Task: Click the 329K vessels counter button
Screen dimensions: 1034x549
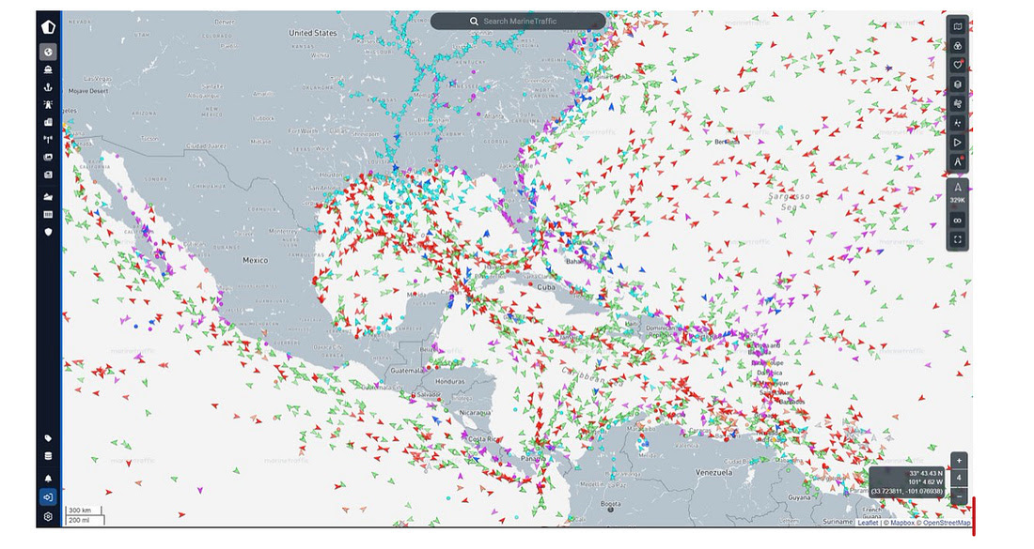Action: coord(958,193)
